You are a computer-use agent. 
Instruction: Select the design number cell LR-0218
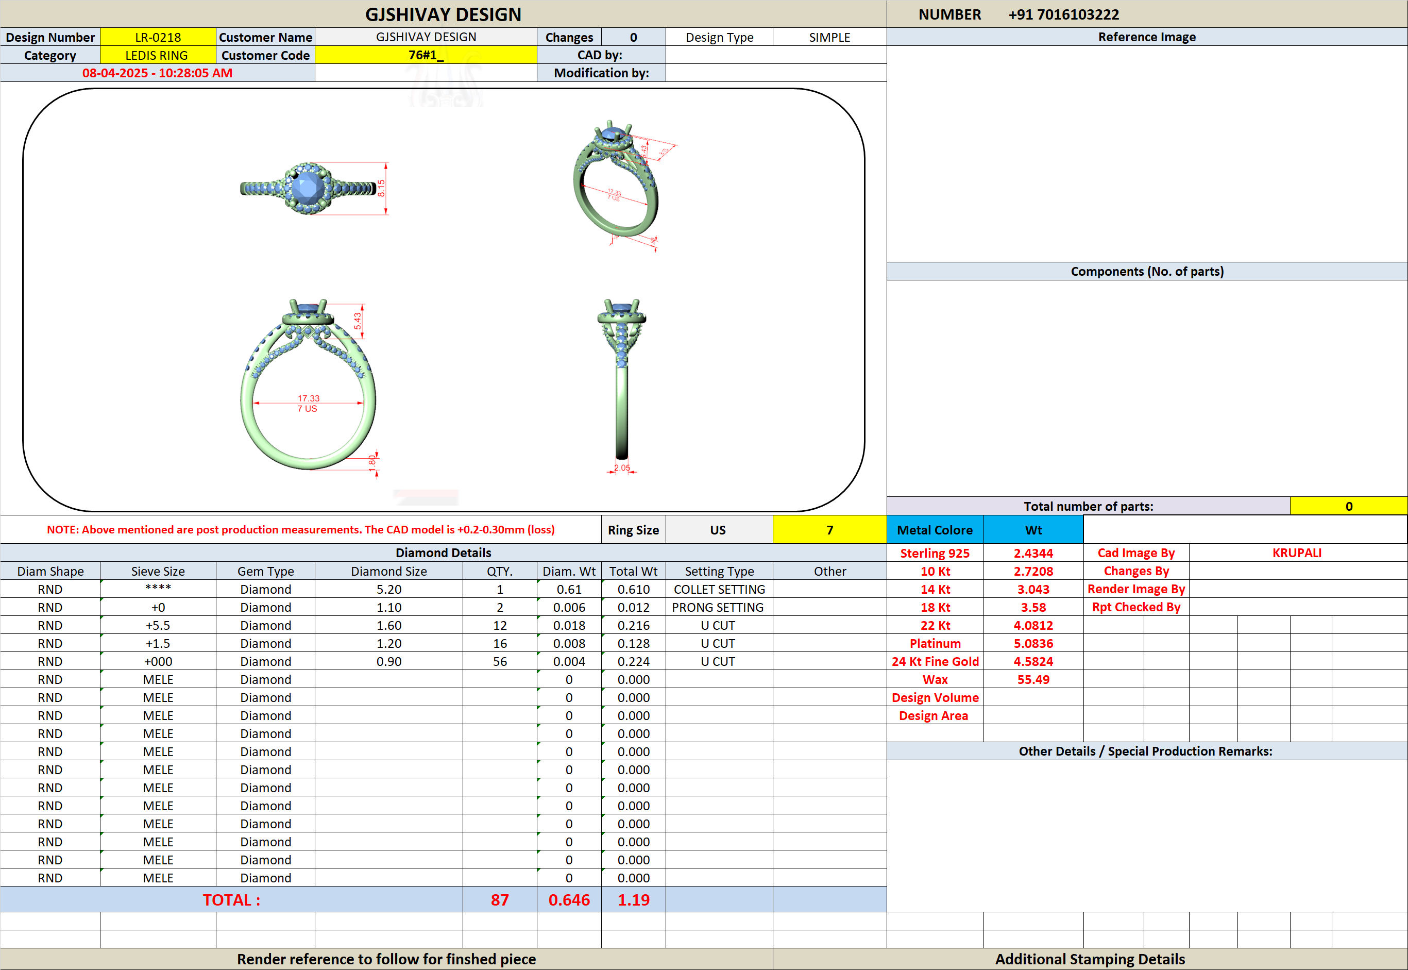pyautogui.click(x=158, y=37)
